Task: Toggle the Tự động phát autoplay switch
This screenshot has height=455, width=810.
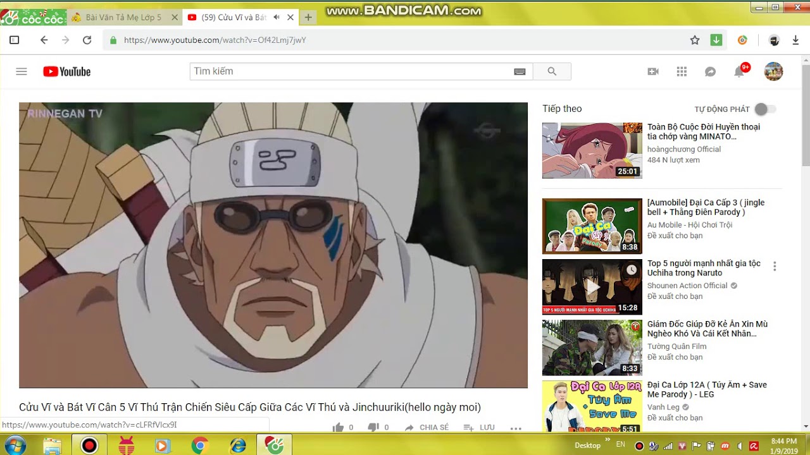Action: [x=764, y=109]
